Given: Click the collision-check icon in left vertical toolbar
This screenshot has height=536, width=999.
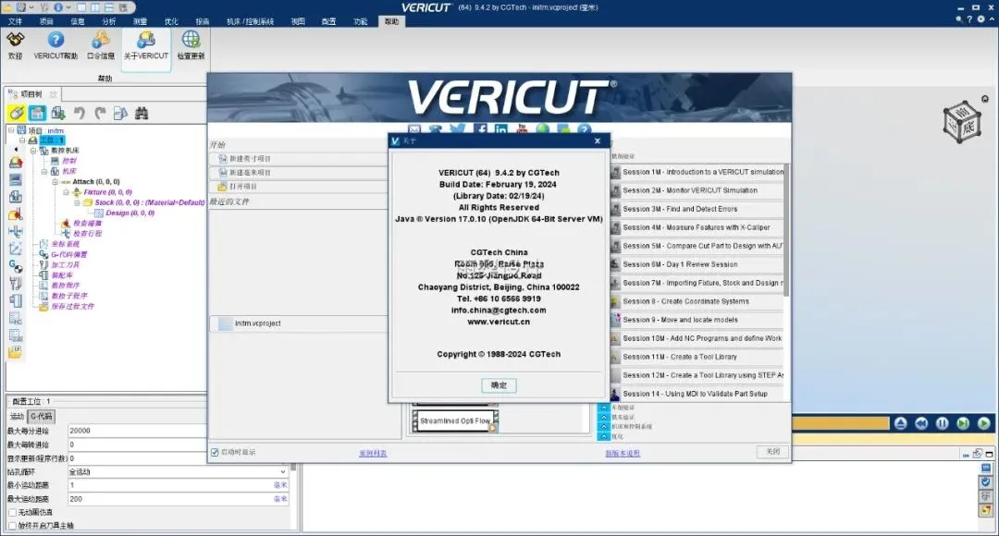Looking at the screenshot, I should click(x=16, y=215).
